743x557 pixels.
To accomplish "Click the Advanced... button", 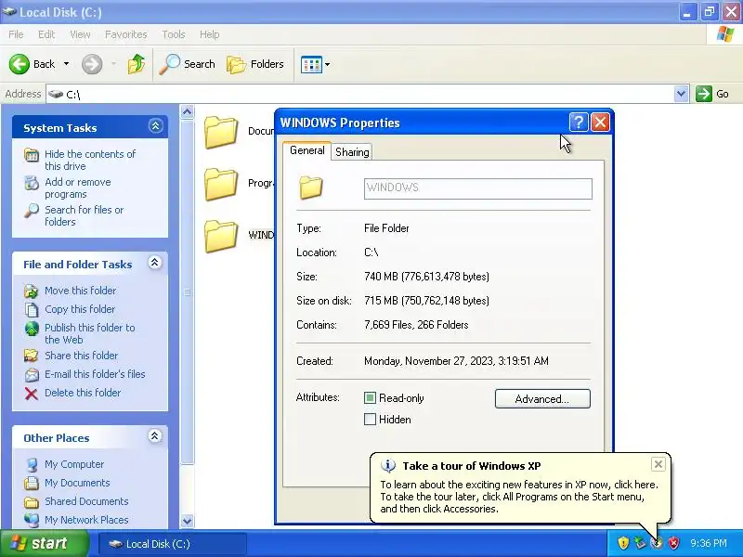I will point(542,399).
